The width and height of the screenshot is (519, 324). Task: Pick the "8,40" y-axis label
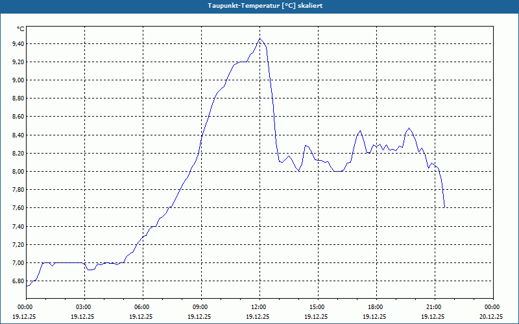[x=19, y=135]
